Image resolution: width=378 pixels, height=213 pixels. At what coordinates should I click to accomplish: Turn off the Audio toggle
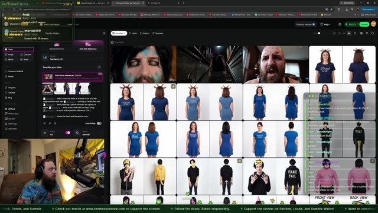click(x=68, y=133)
